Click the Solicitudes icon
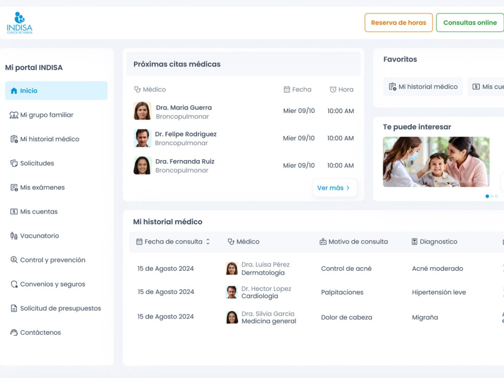The width and height of the screenshot is (504, 378). [x=14, y=163]
